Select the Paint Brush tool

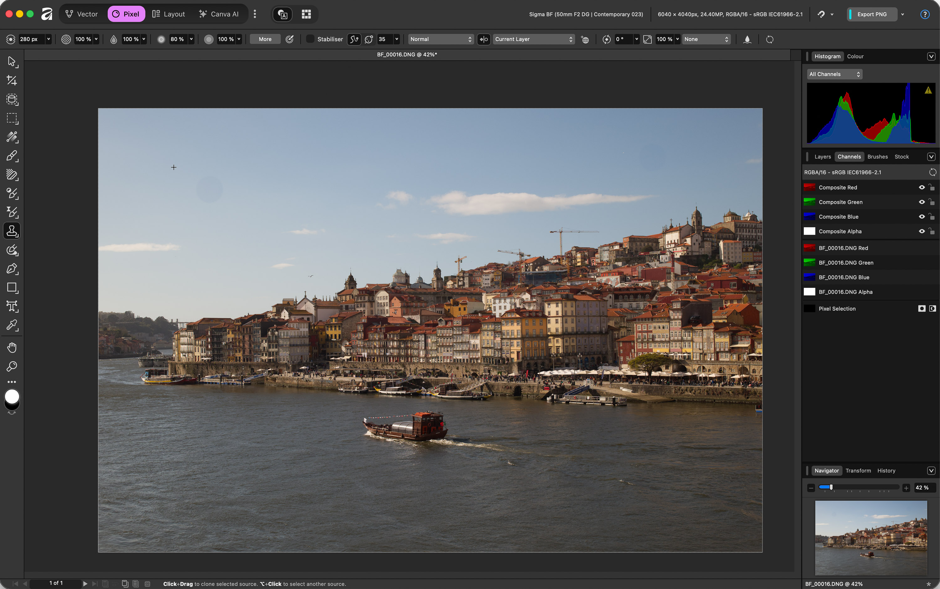(12, 156)
